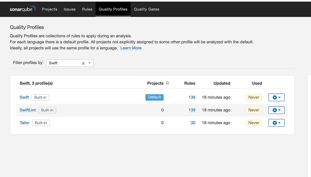Click the Default badge on the Swift row
Image resolution: width=311 pixels, height=177 pixels.
[154, 97]
